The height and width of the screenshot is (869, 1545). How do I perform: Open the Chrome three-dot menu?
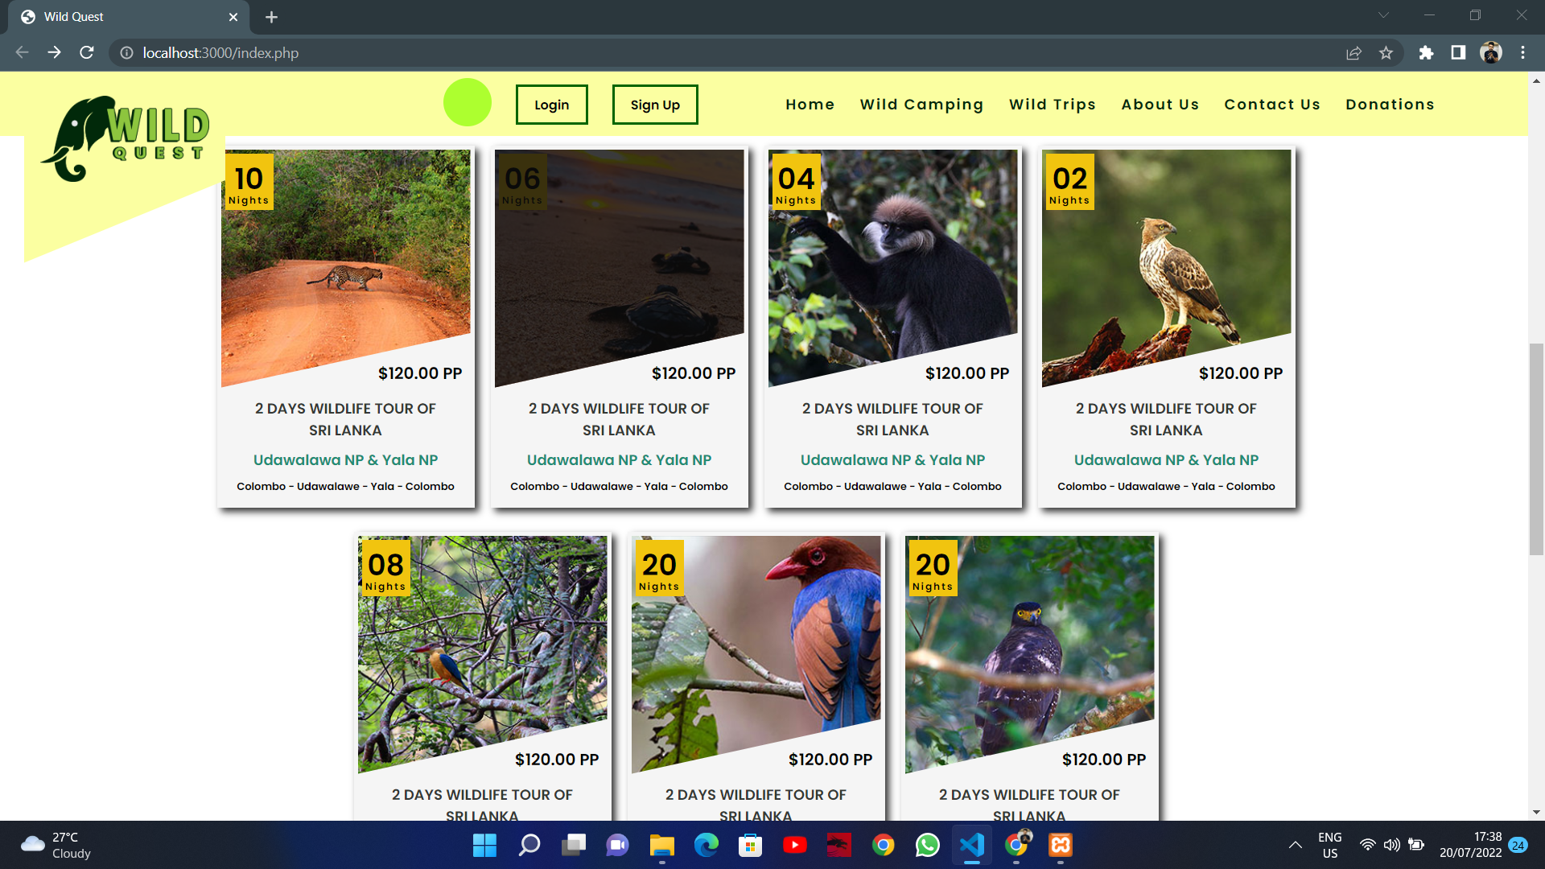(1522, 52)
